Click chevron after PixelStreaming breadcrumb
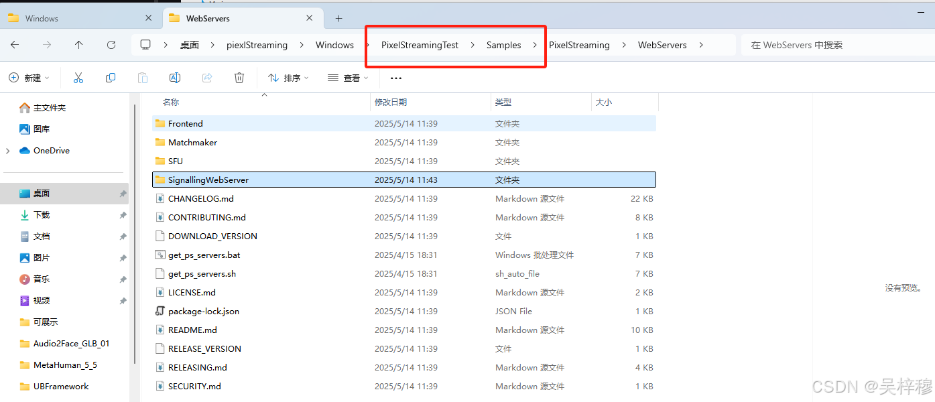Image resolution: width=935 pixels, height=402 pixels. (624, 45)
